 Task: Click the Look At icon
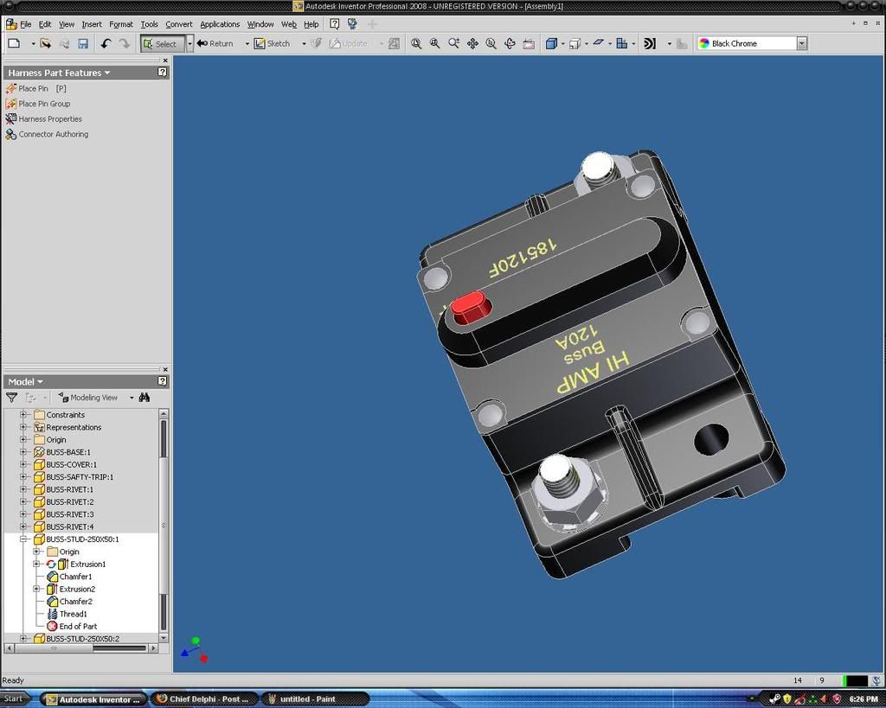529,43
